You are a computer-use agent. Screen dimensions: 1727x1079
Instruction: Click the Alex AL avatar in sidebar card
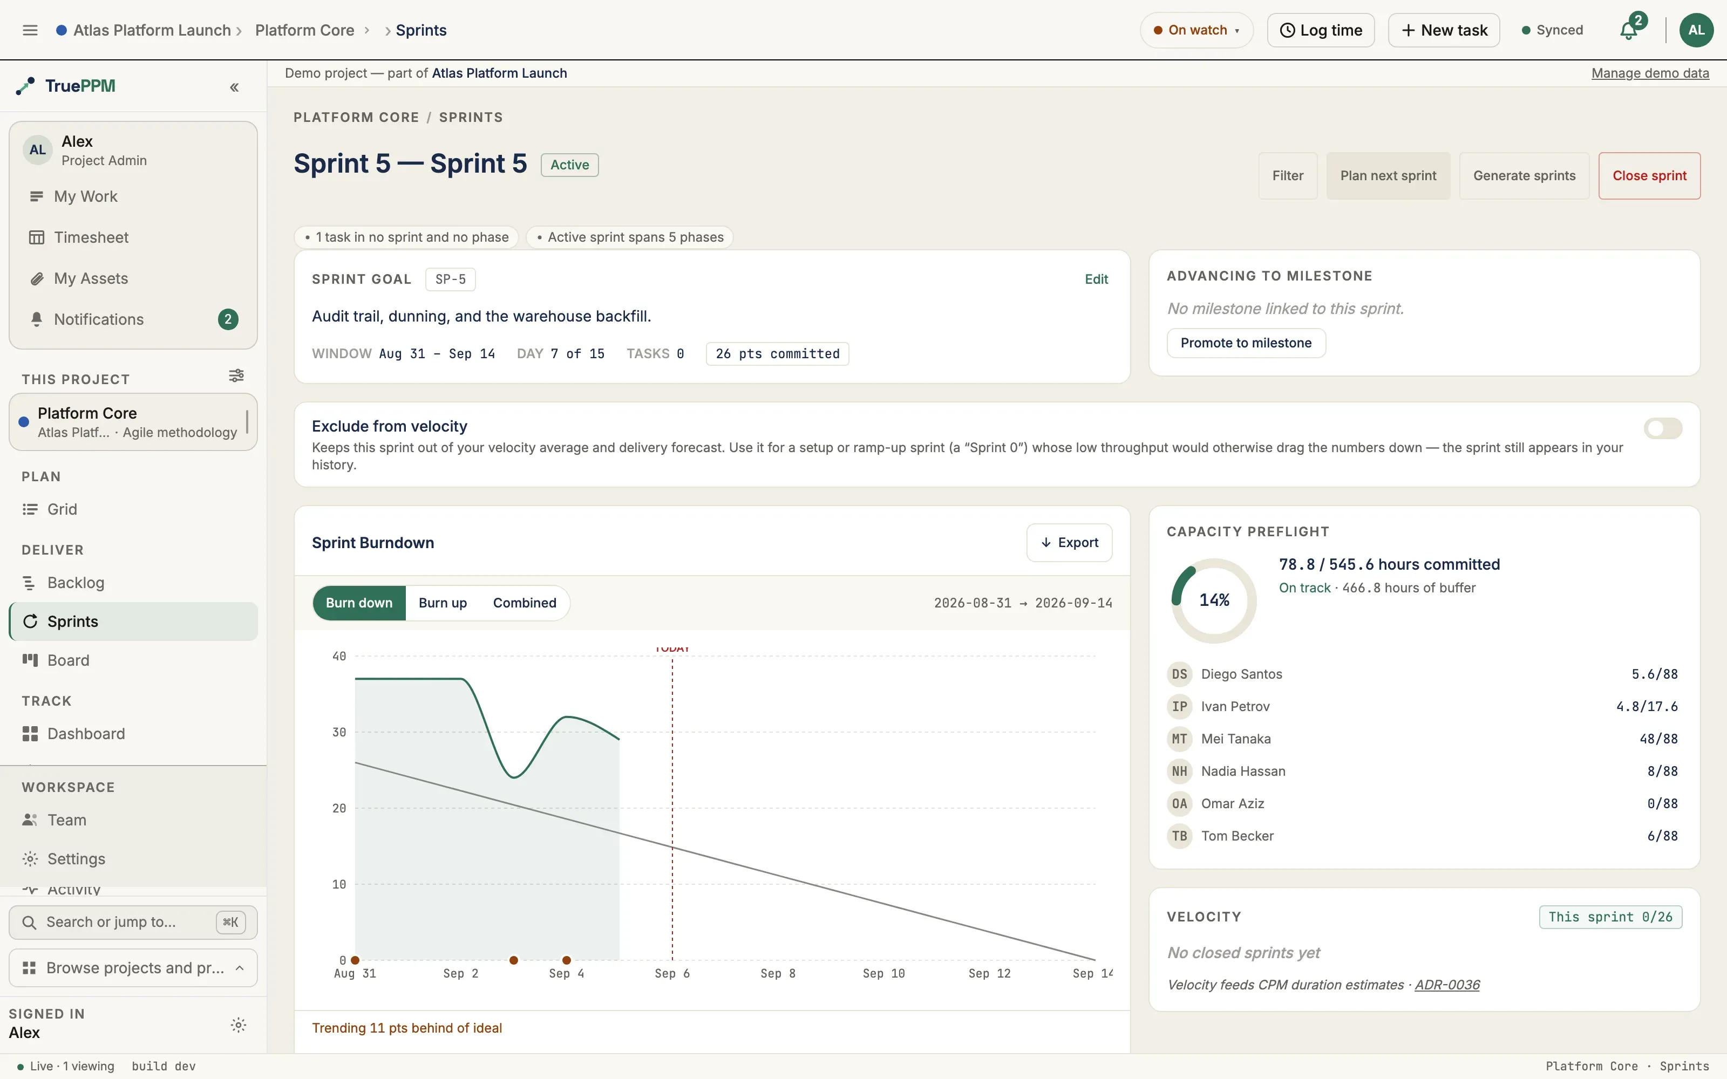click(38, 150)
